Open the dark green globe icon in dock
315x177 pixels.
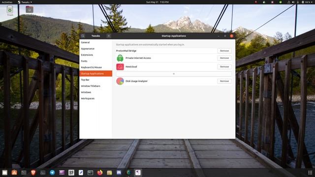coord(128,173)
